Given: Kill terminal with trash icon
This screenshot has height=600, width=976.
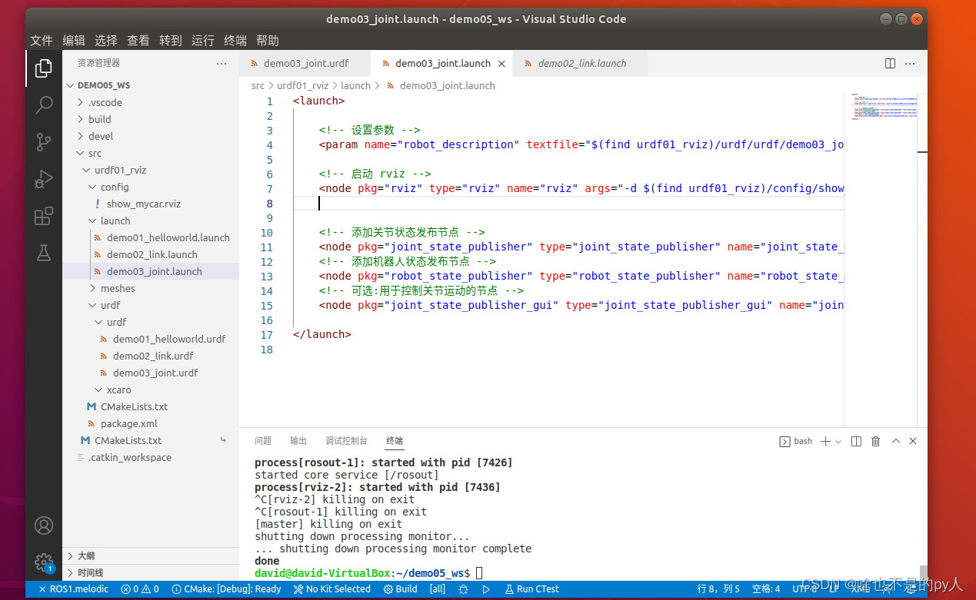Looking at the screenshot, I should [875, 441].
